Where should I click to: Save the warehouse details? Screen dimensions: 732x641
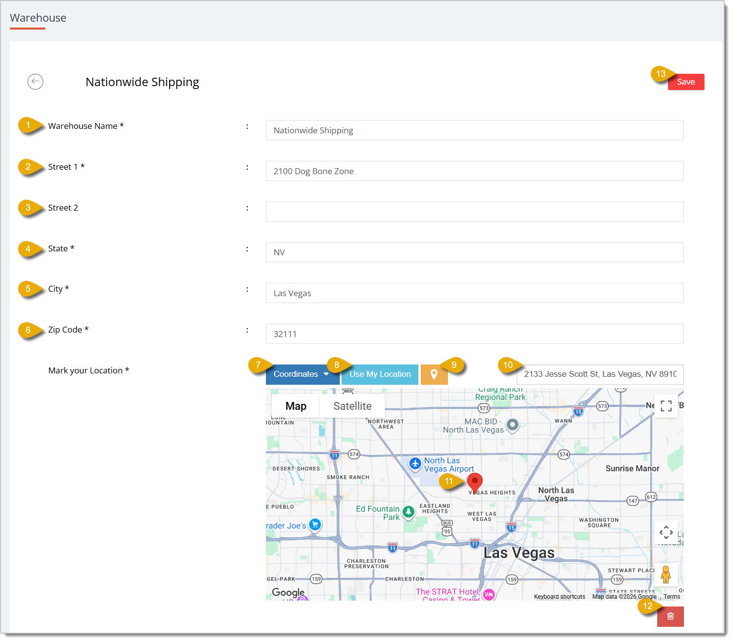[686, 82]
